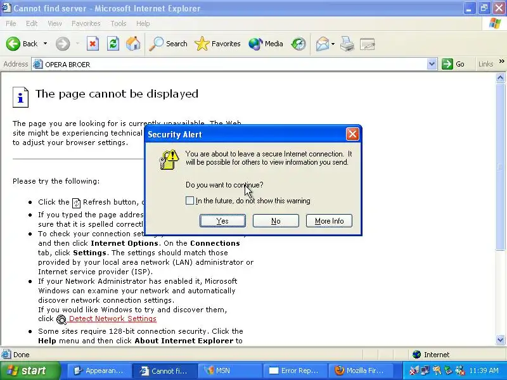Click the Security Alert padlock warning icon
The image size is (507, 380).
169,160
